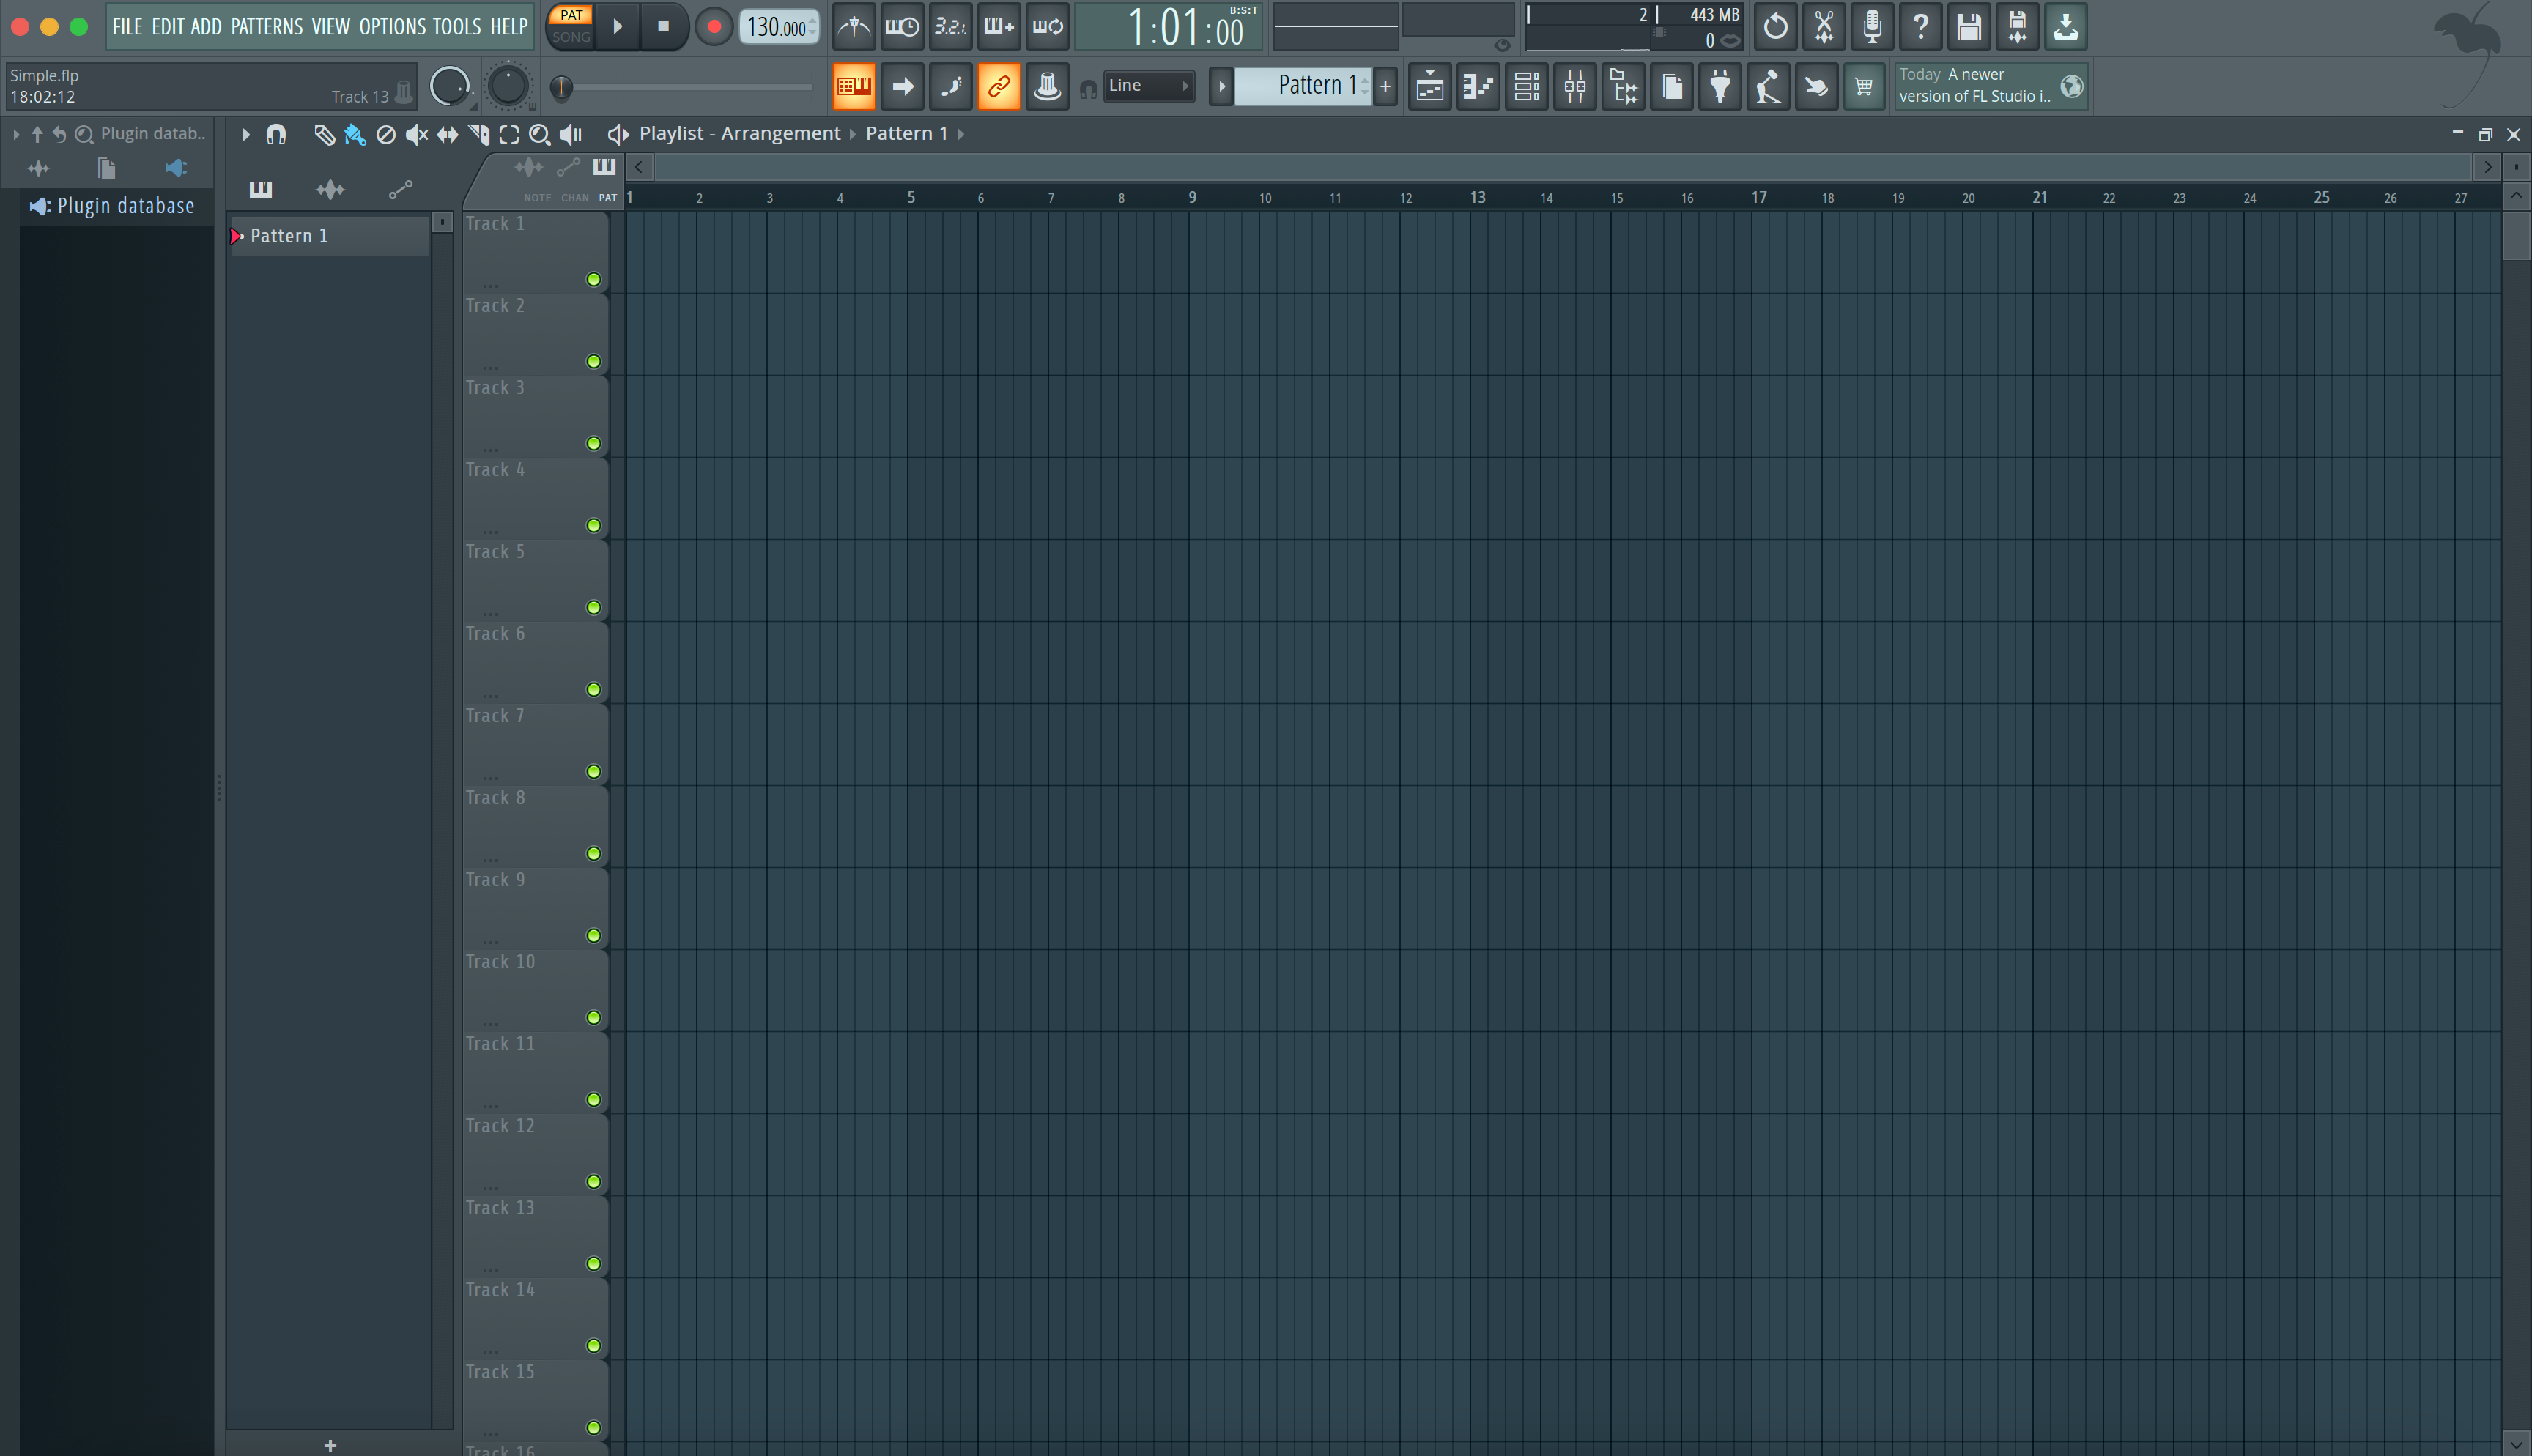Toggle loop recording
The image size is (2532, 1456).
click(x=1047, y=27)
